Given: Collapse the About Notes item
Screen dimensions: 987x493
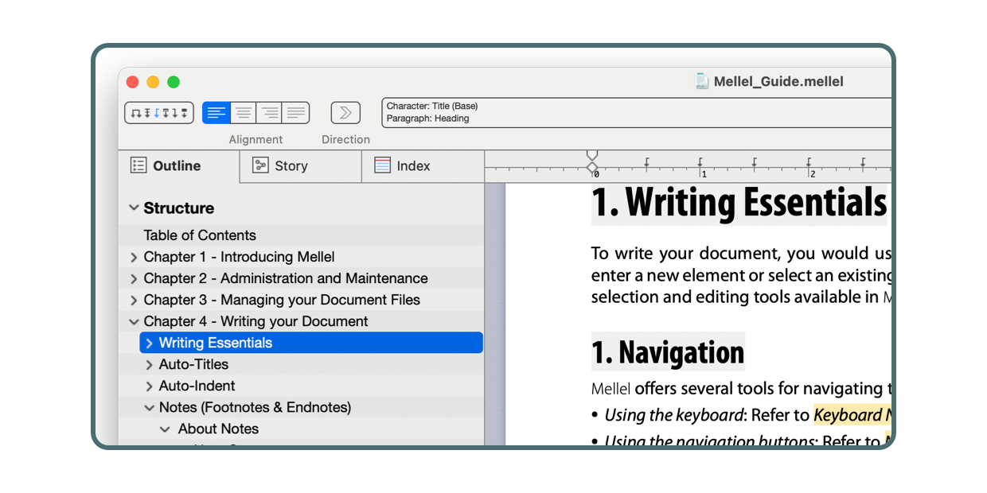Looking at the screenshot, I should tap(165, 429).
